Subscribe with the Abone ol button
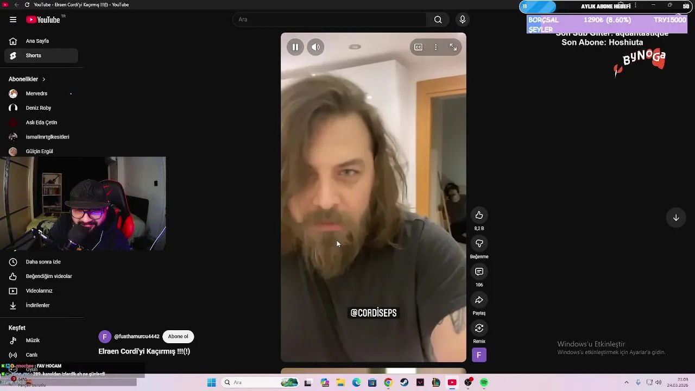 [x=178, y=337]
